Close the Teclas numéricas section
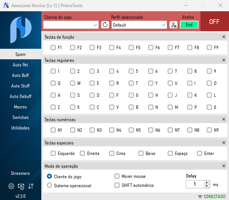Image resolution: width=229 pixels, height=200 pixels. pos(224,120)
